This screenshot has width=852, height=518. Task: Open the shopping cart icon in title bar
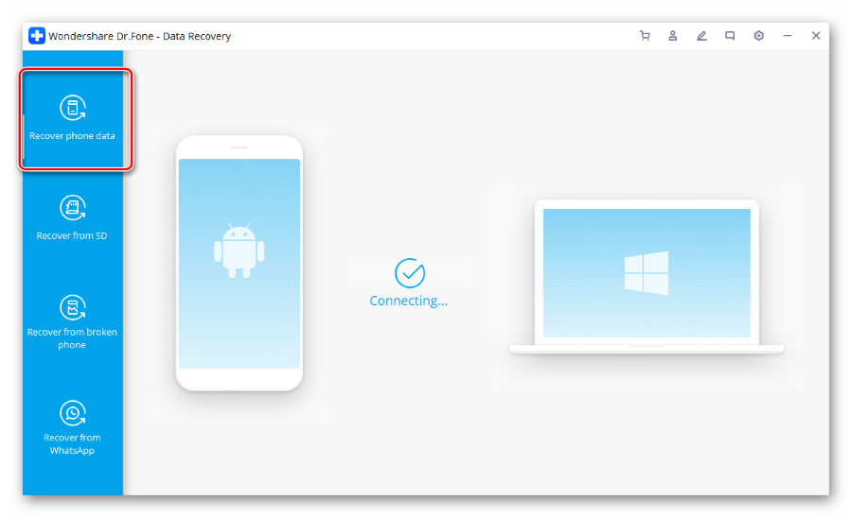(x=645, y=36)
